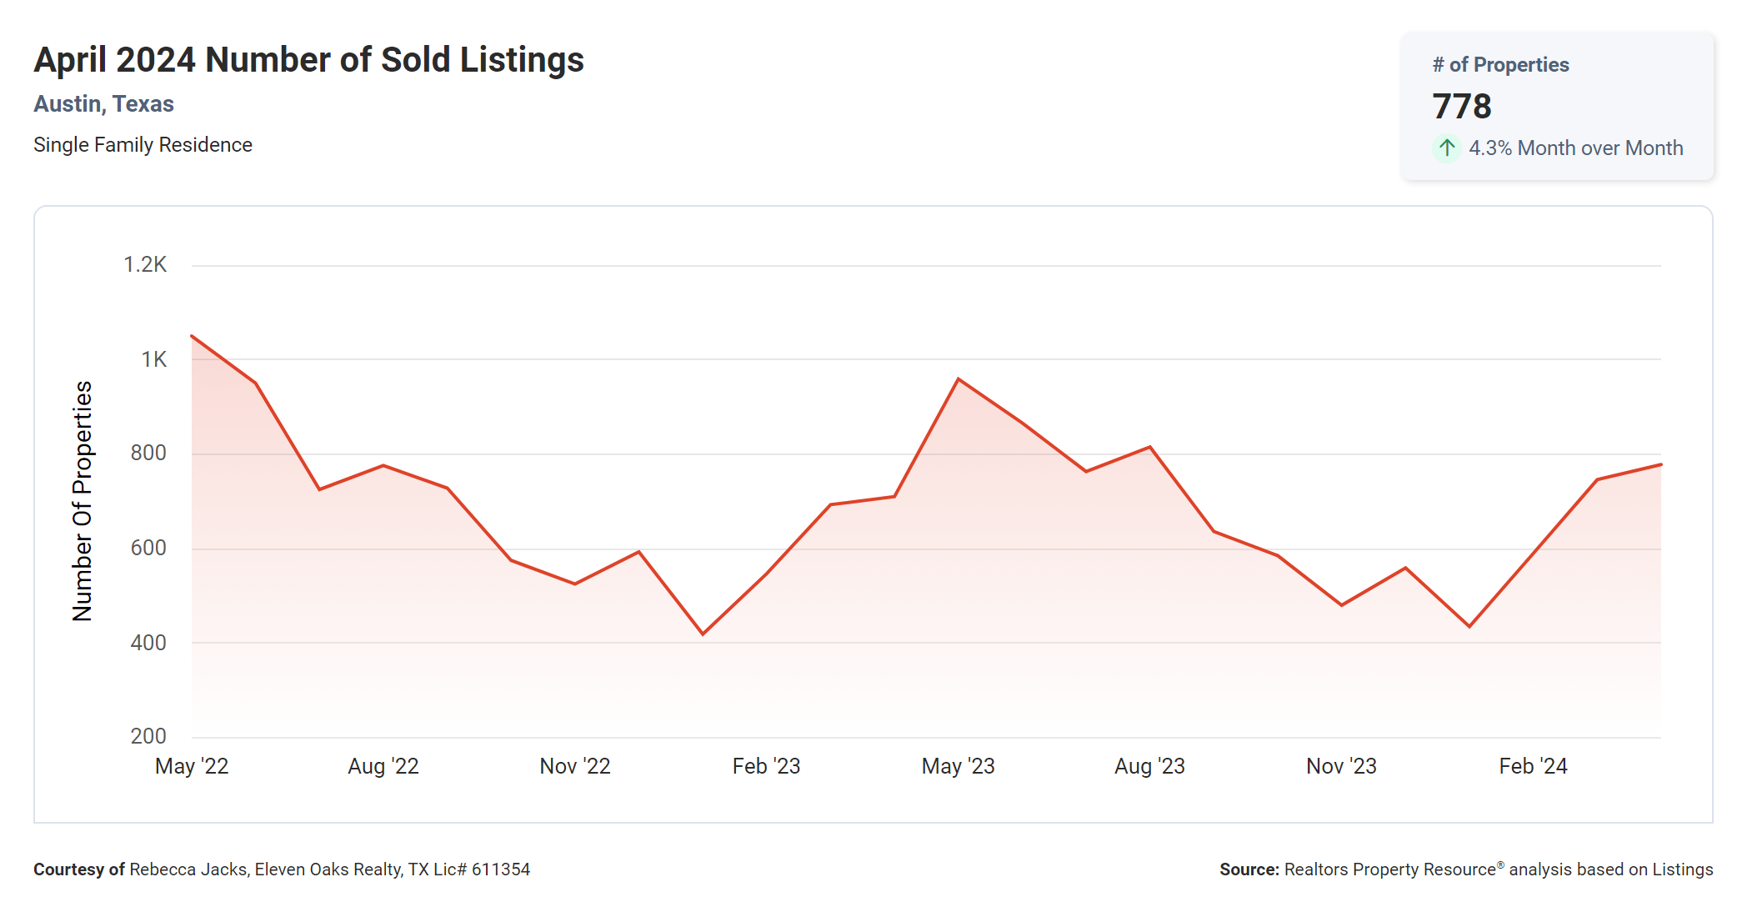Click the Feb '24 x-axis label
The height and width of the screenshot is (917, 1747).
click(x=1533, y=766)
